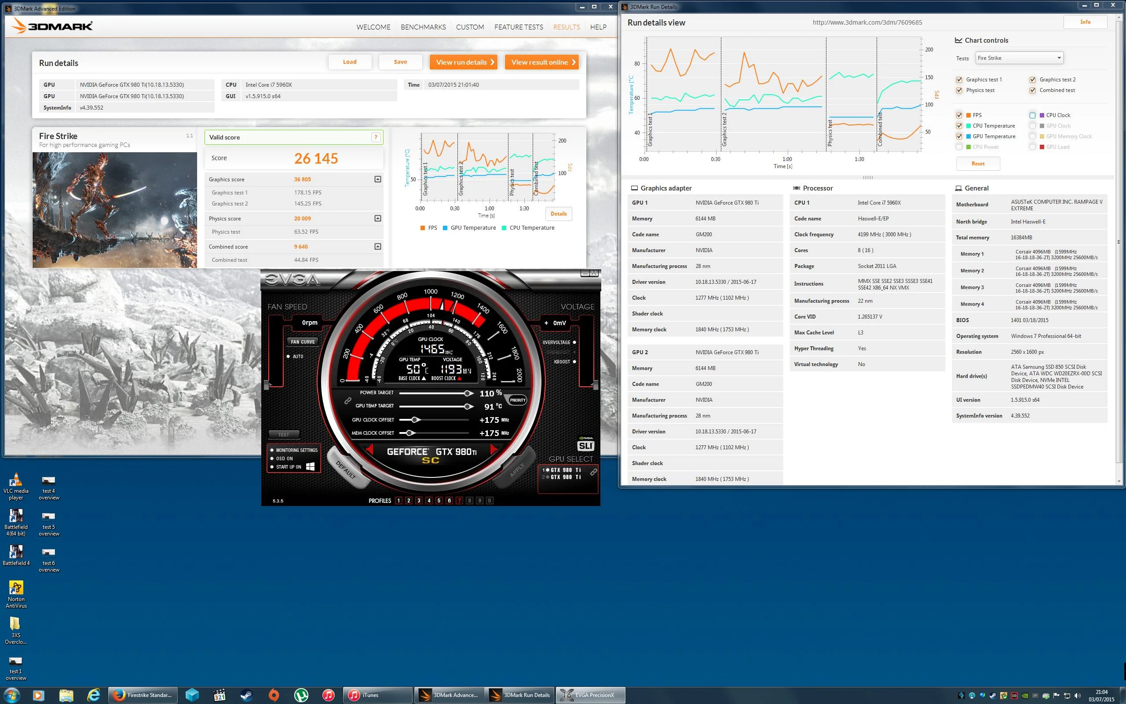Screen dimensions: 1126x704
Task: Click the Boost Clock arrow in PrecisionX
Action: [460, 378]
